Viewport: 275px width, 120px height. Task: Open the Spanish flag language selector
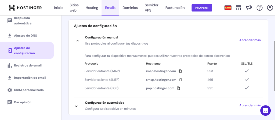click(x=228, y=8)
